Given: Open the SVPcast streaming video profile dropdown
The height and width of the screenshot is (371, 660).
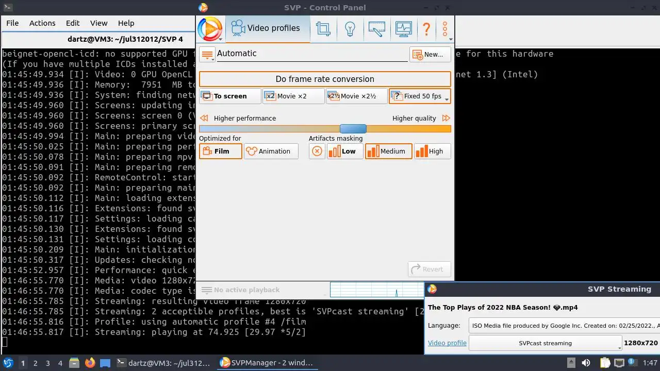Looking at the screenshot, I should point(546,343).
